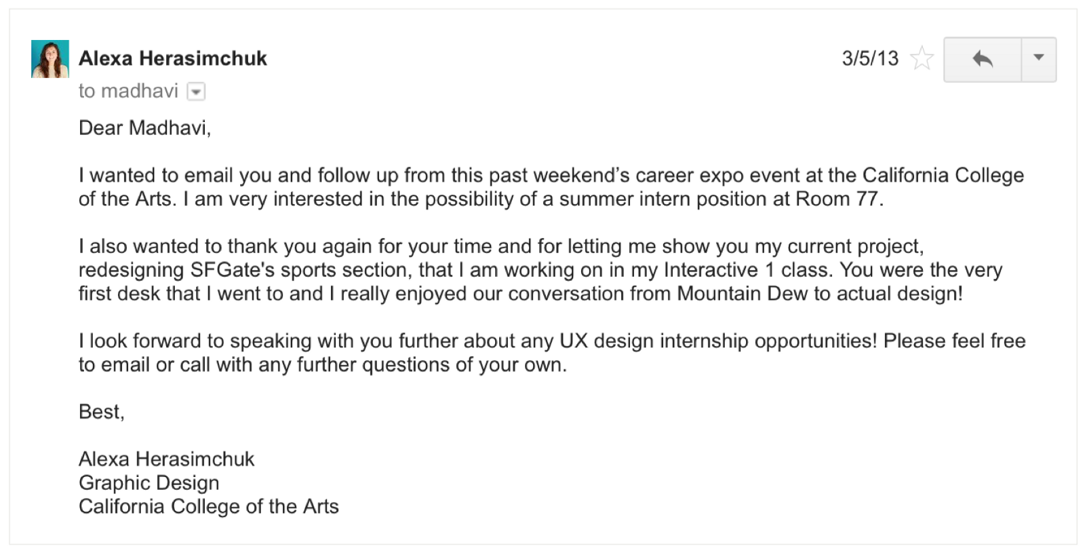
Task: Click the "to madhavi" recipient text
Action: tap(128, 91)
